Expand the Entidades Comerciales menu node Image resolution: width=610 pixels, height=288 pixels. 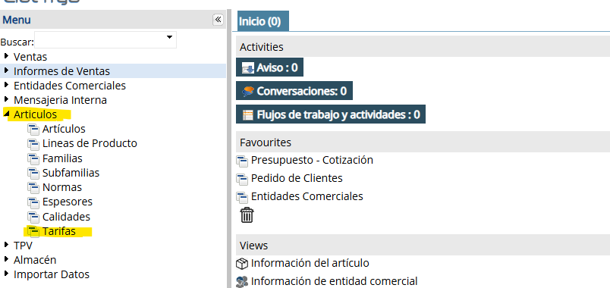pos(6,85)
